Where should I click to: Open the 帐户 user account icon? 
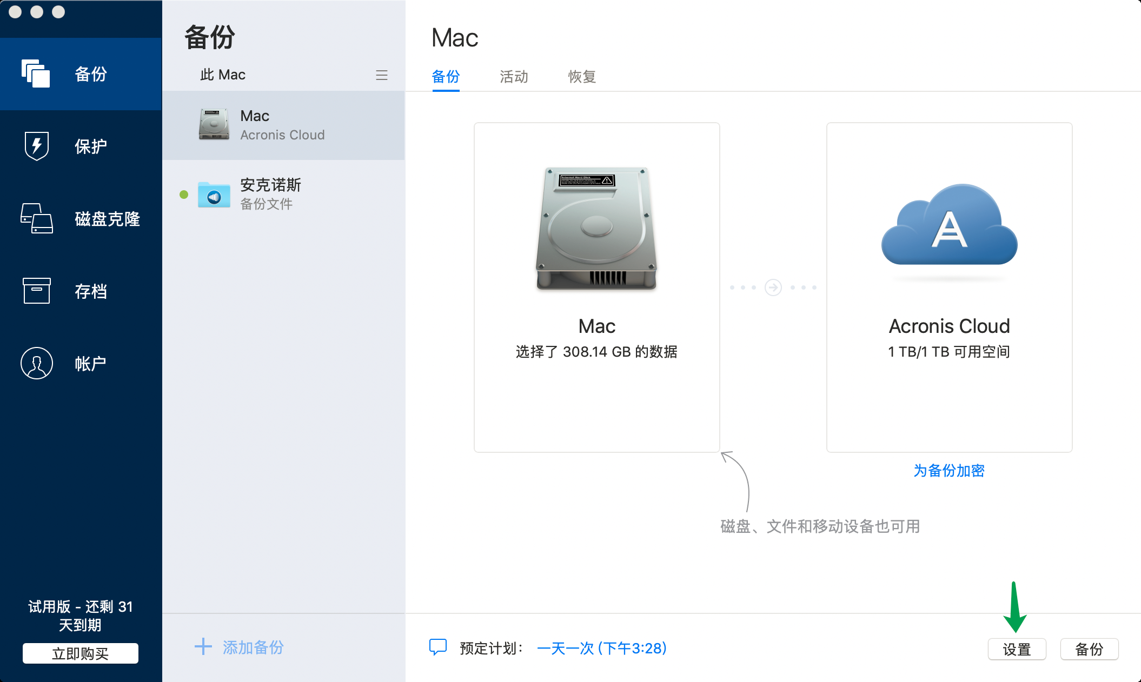(37, 363)
